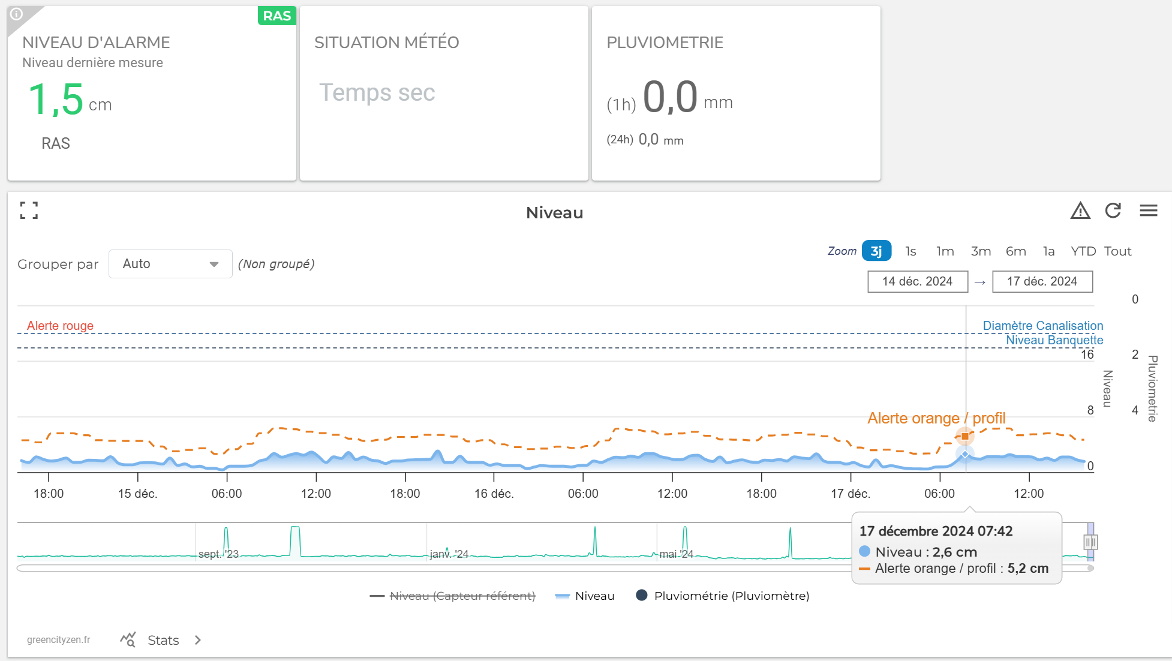Toggle the Niveau legend series
This screenshot has width=1172, height=661.
594,596
